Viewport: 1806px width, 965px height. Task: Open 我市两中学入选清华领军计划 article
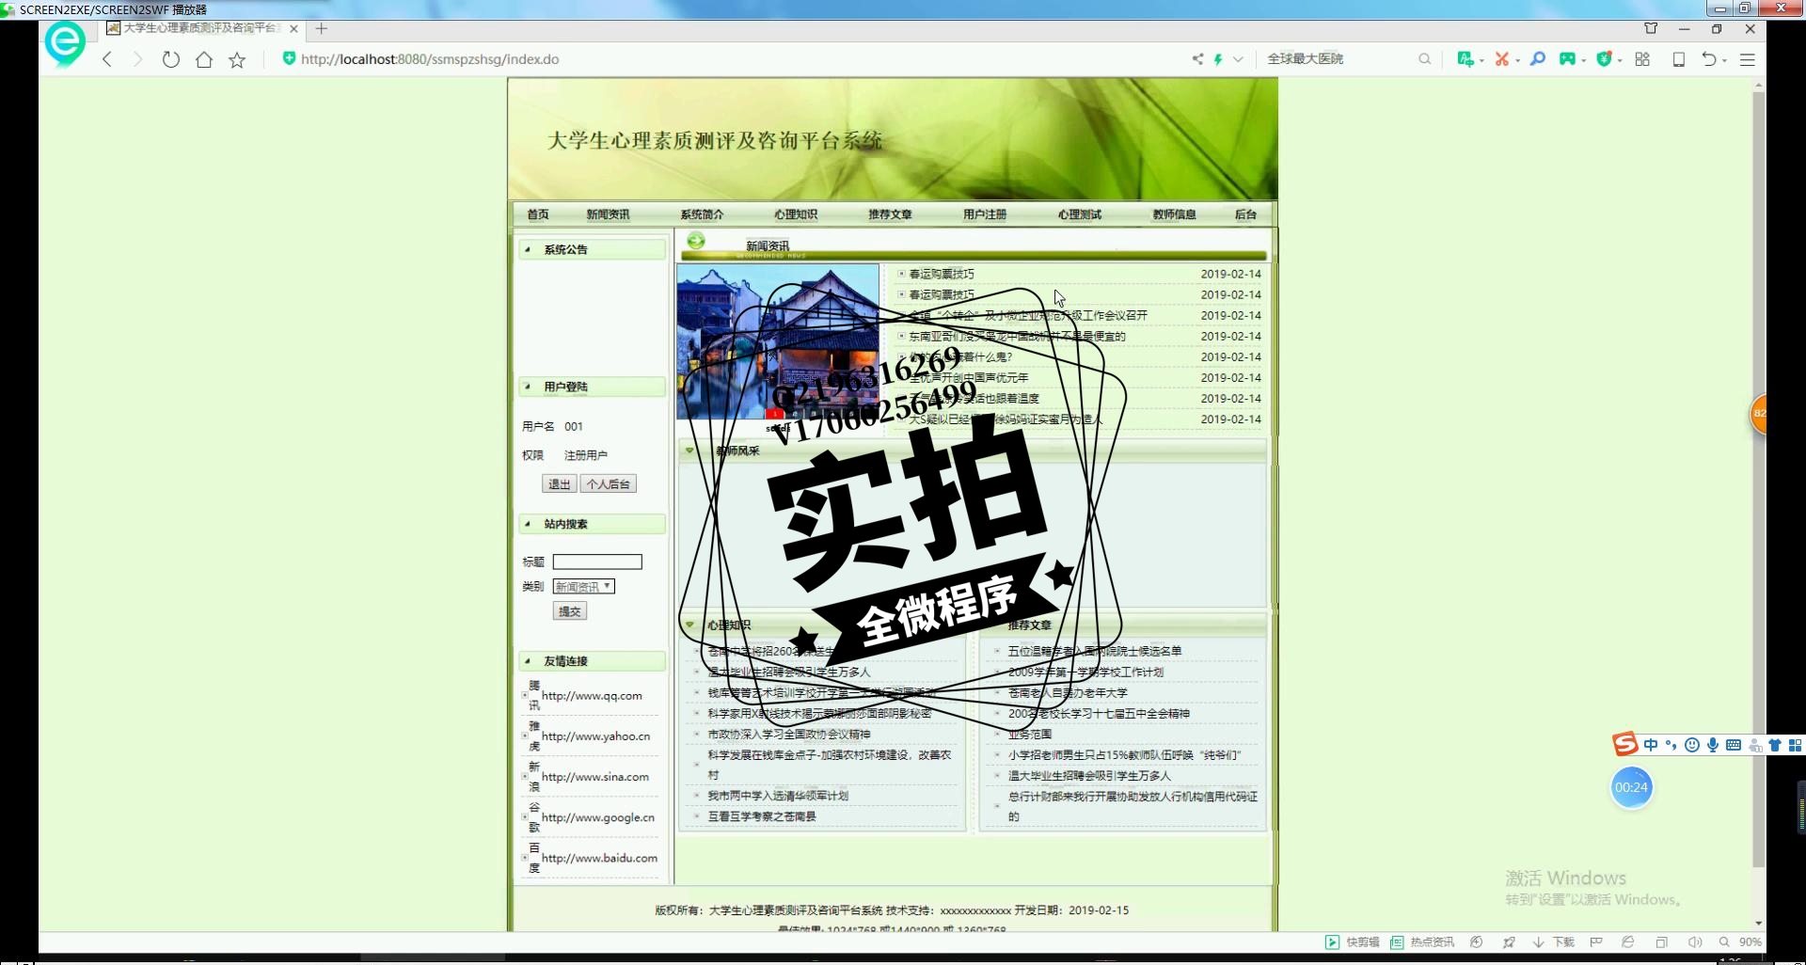click(778, 796)
